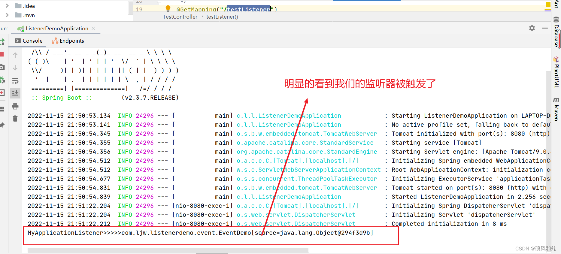Click the o.s.s.concurrent.ThreadPoolTaskExecutor logger name
The width and height of the screenshot is (561, 254).
click(x=307, y=179)
